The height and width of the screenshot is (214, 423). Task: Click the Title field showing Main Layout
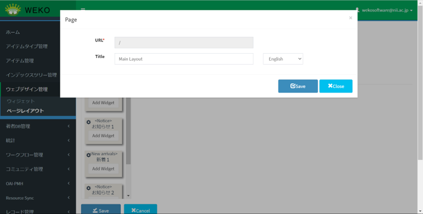tap(184, 59)
